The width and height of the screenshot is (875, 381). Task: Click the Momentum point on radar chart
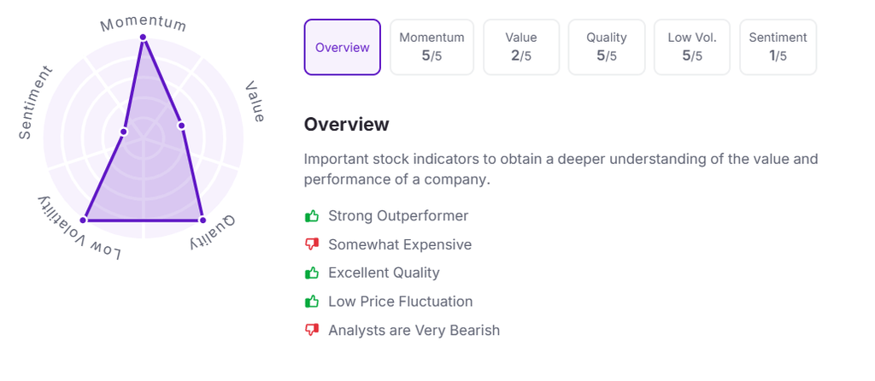(x=143, y=38)
